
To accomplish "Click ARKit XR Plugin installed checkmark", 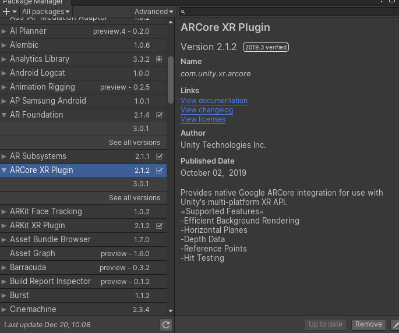I will (159, 226).
